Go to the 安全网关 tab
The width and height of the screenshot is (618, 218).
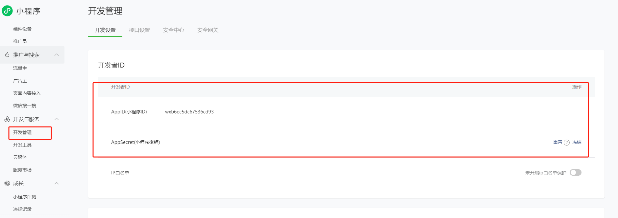point(208,30)
